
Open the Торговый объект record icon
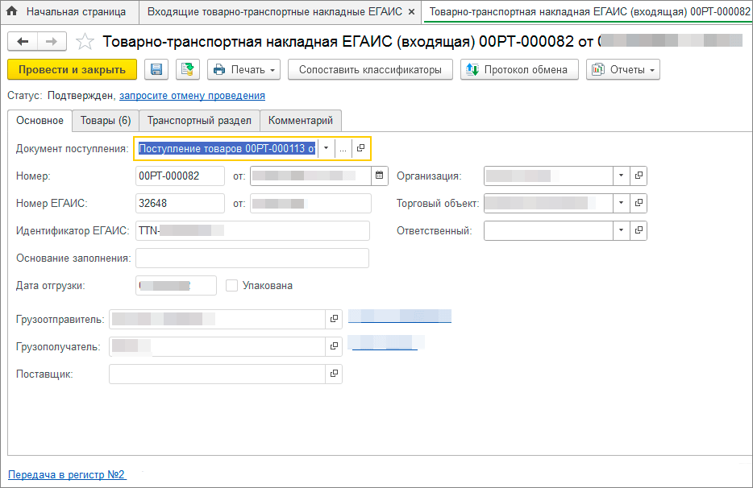[x=639, y=203]
